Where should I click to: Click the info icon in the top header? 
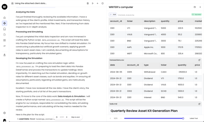(103, 4)
